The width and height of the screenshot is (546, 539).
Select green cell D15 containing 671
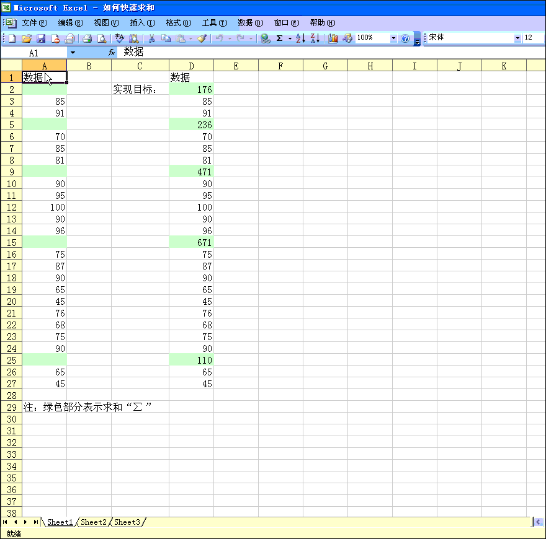[x=191, y=242]
